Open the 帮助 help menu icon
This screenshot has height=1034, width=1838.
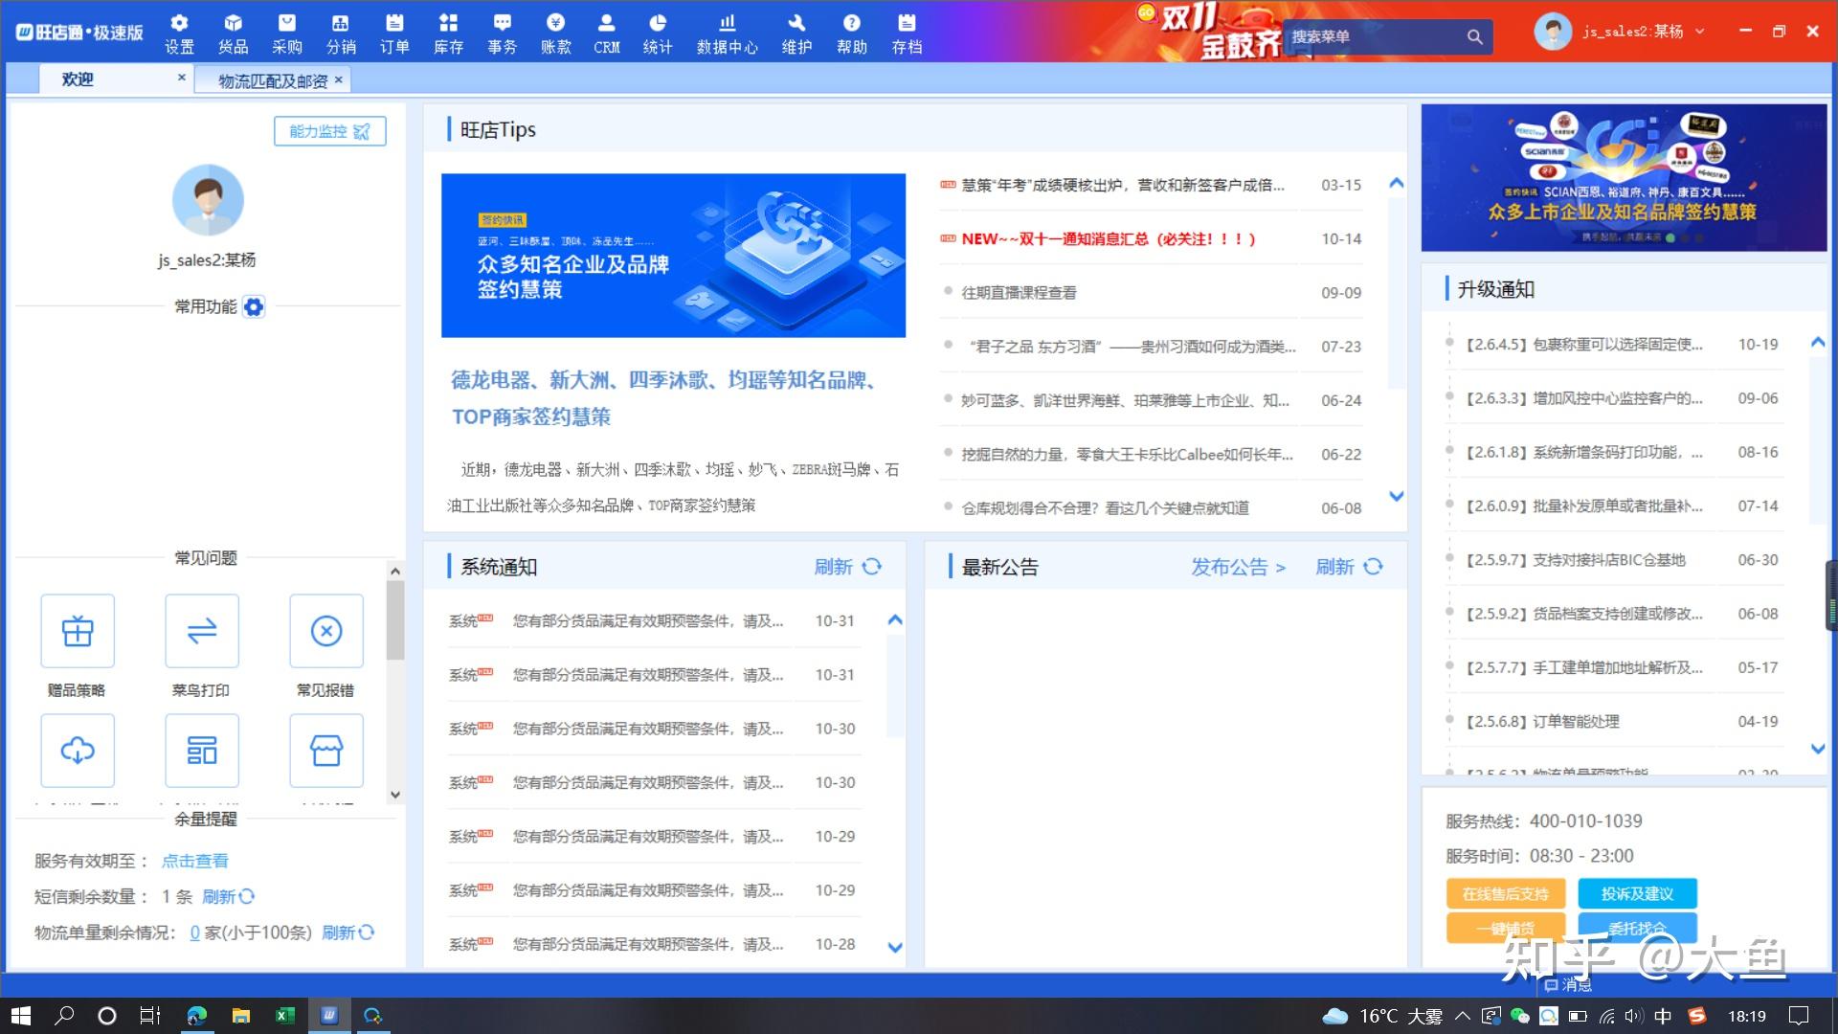pos(852,34)
